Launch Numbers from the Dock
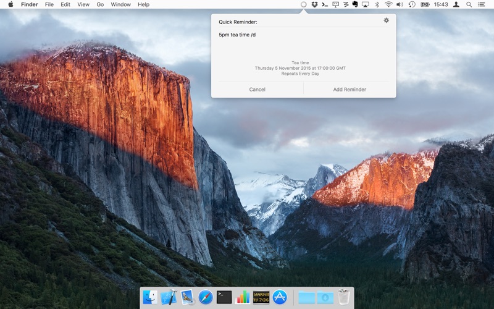This screenshot has width=494, height=309. coord(243,297)
